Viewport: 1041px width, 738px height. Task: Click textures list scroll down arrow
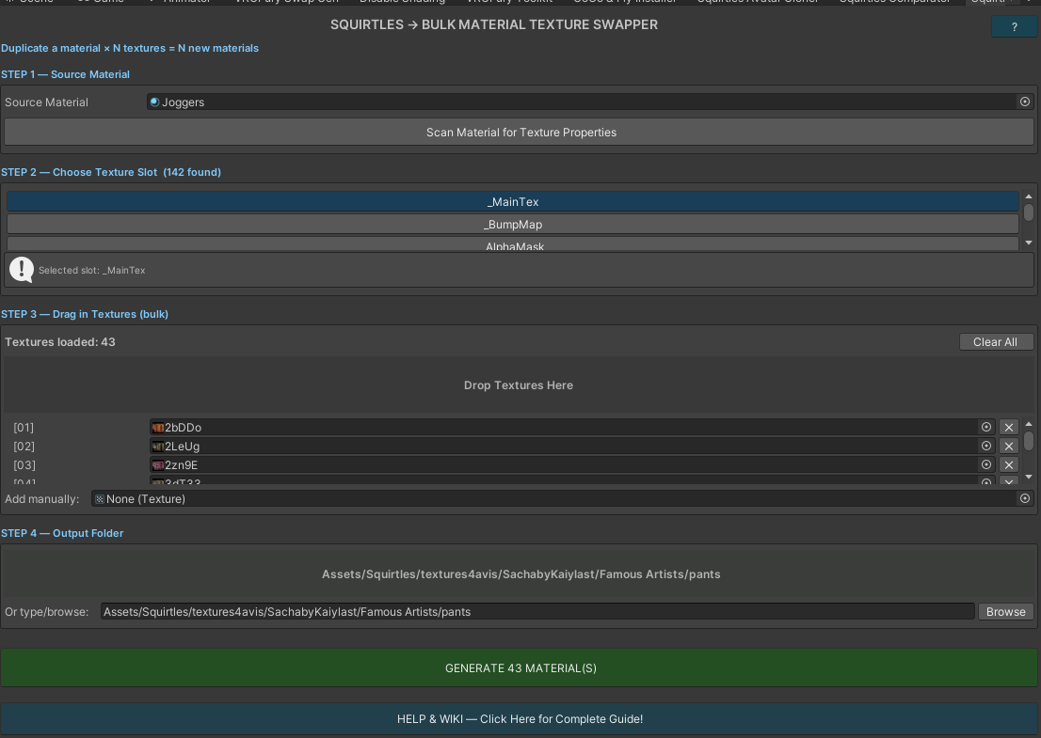pyautogui.click(x=1029, y=477)
